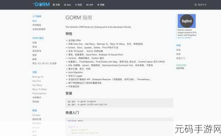
Task: Click the 改进此页面 link
Action: click(181, 65)
